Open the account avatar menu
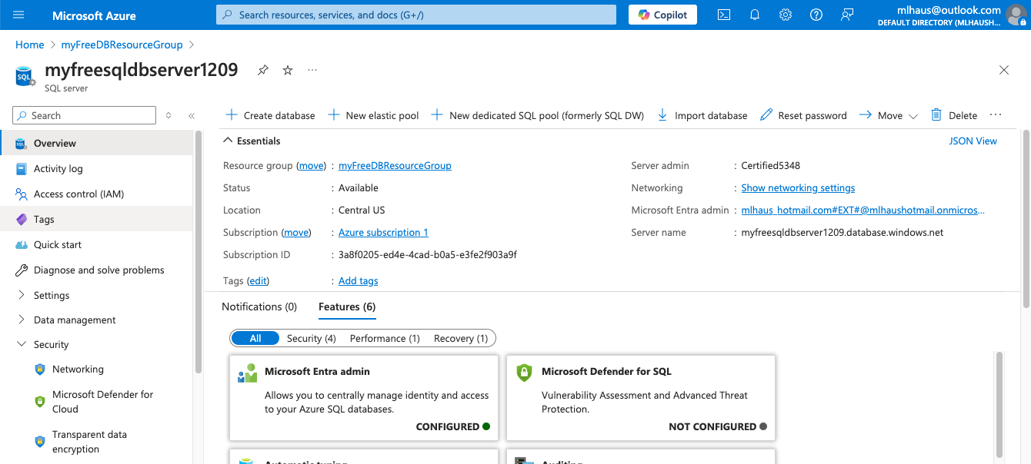The image size is (1031, 464). coord(1016,15)
